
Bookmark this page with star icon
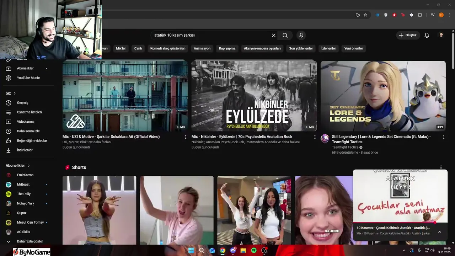(x=365, y=15)
